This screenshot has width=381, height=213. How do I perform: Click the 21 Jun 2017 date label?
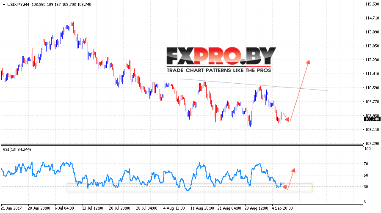tap(11, 208)
